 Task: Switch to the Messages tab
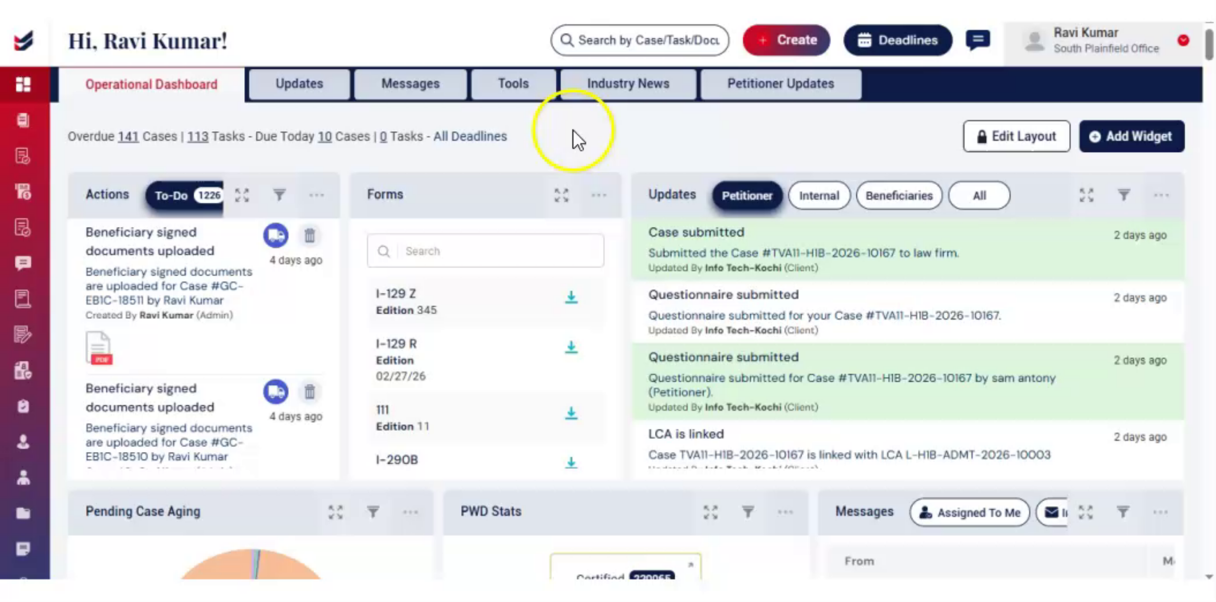click(x=410, y=84)
